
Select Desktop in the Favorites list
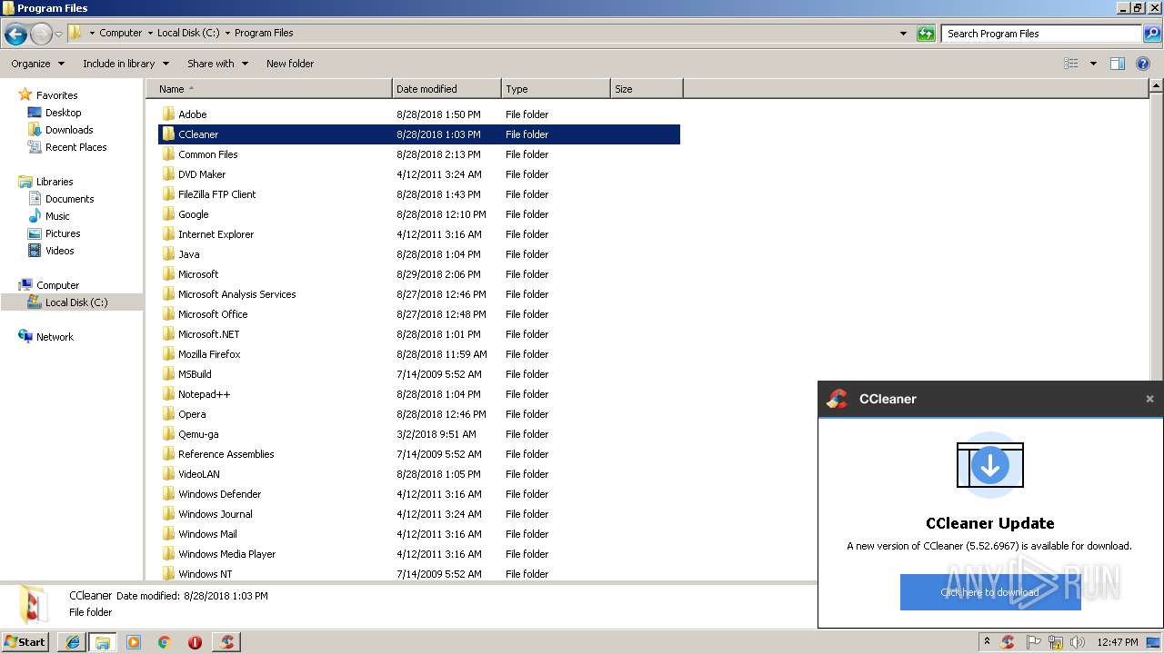click(x=63, y=113)
